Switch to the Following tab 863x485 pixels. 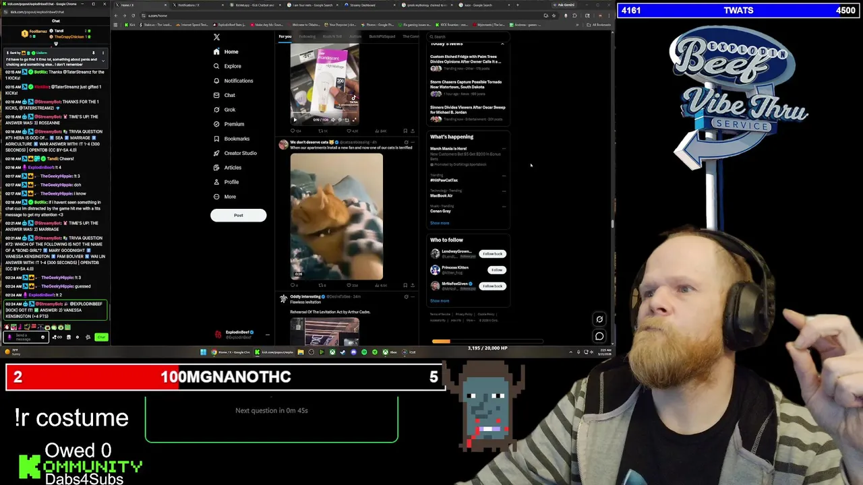(x=307, y=36)
